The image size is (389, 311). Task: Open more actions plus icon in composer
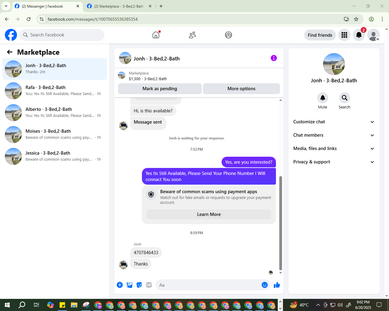(x=120, y=285)
